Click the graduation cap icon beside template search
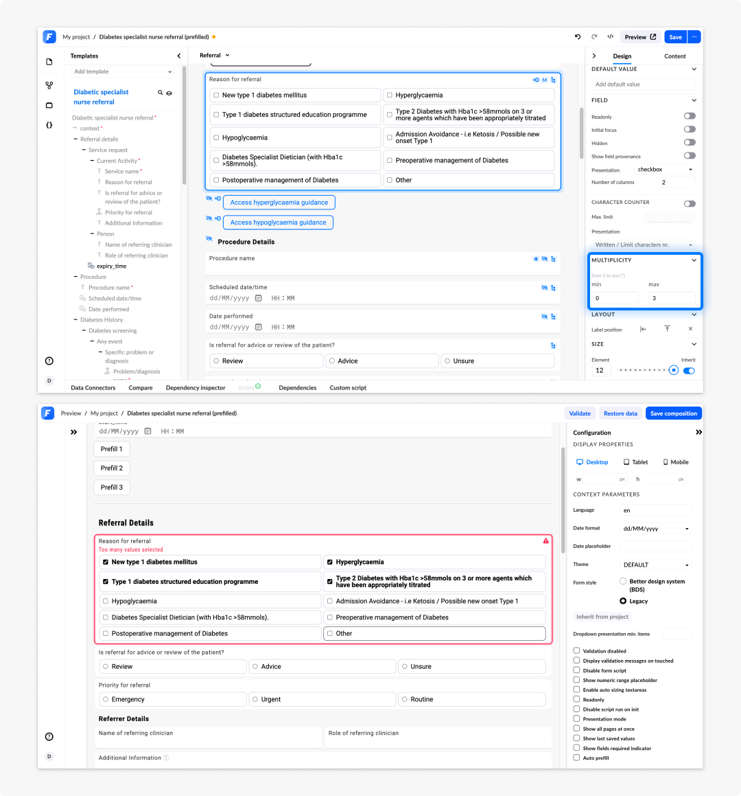741x796 pixels. 169,93
